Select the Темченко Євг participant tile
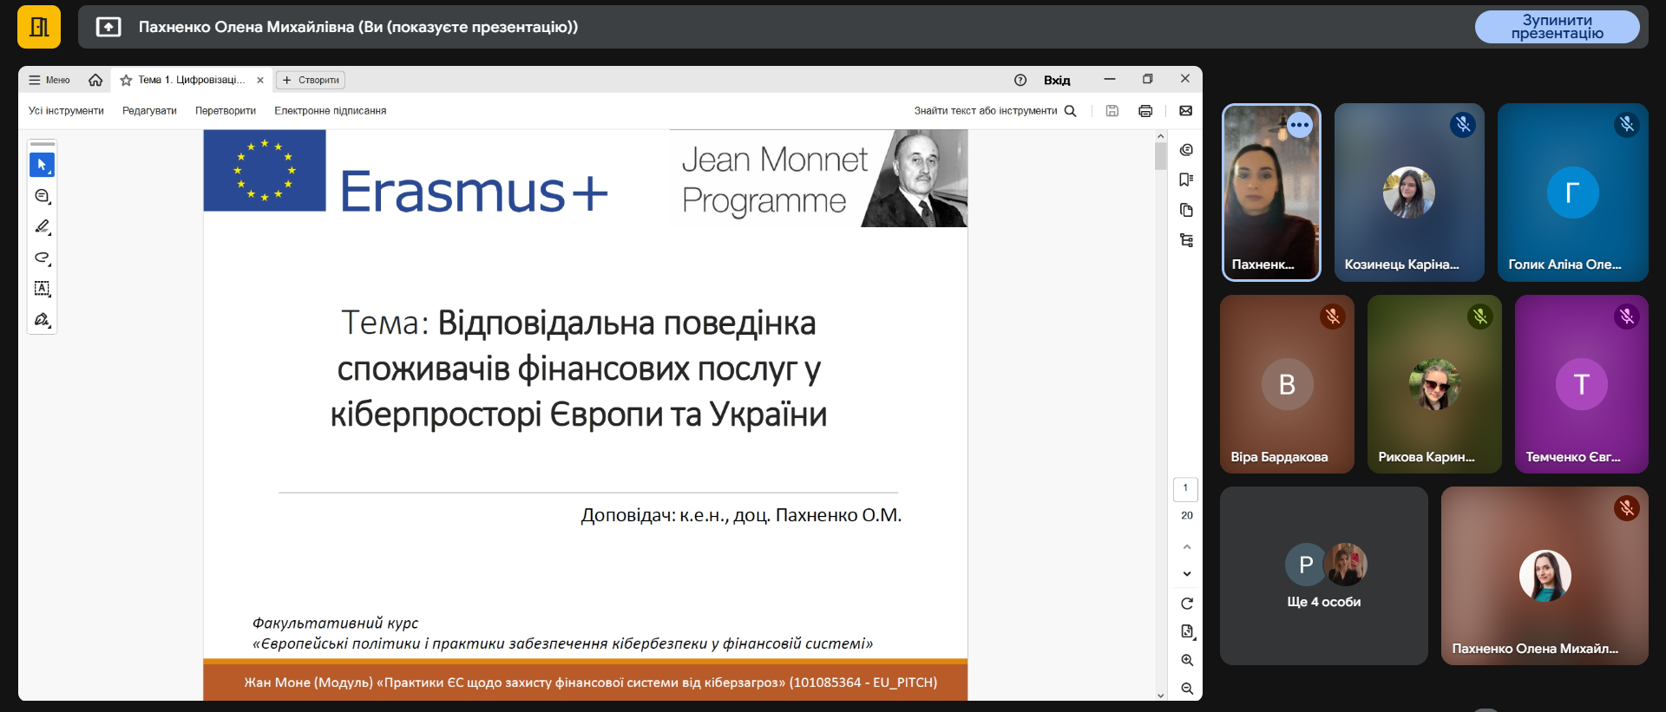Image resolution: width=1666 pixels, height=712 pixels. coord(1582,384)
